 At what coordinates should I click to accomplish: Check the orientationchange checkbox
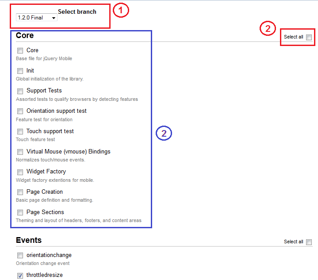pyautogui.click(x=20, y=256)
